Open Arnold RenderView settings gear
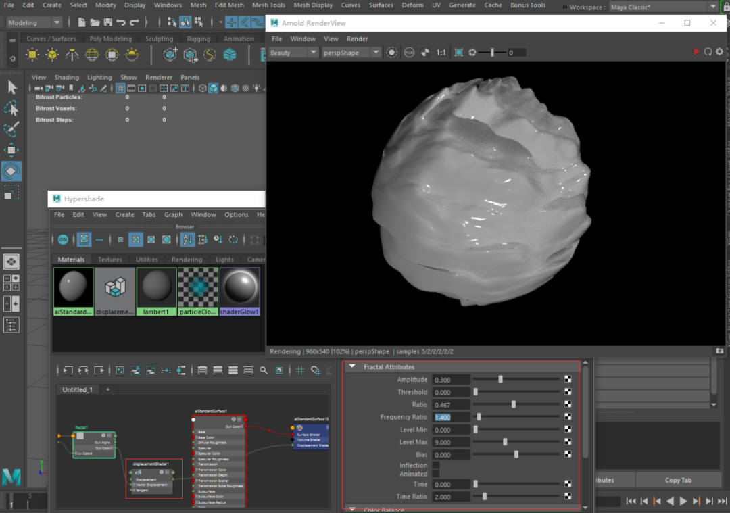The image size is (730, 513). pyautogui.click(x=719, y=52)
